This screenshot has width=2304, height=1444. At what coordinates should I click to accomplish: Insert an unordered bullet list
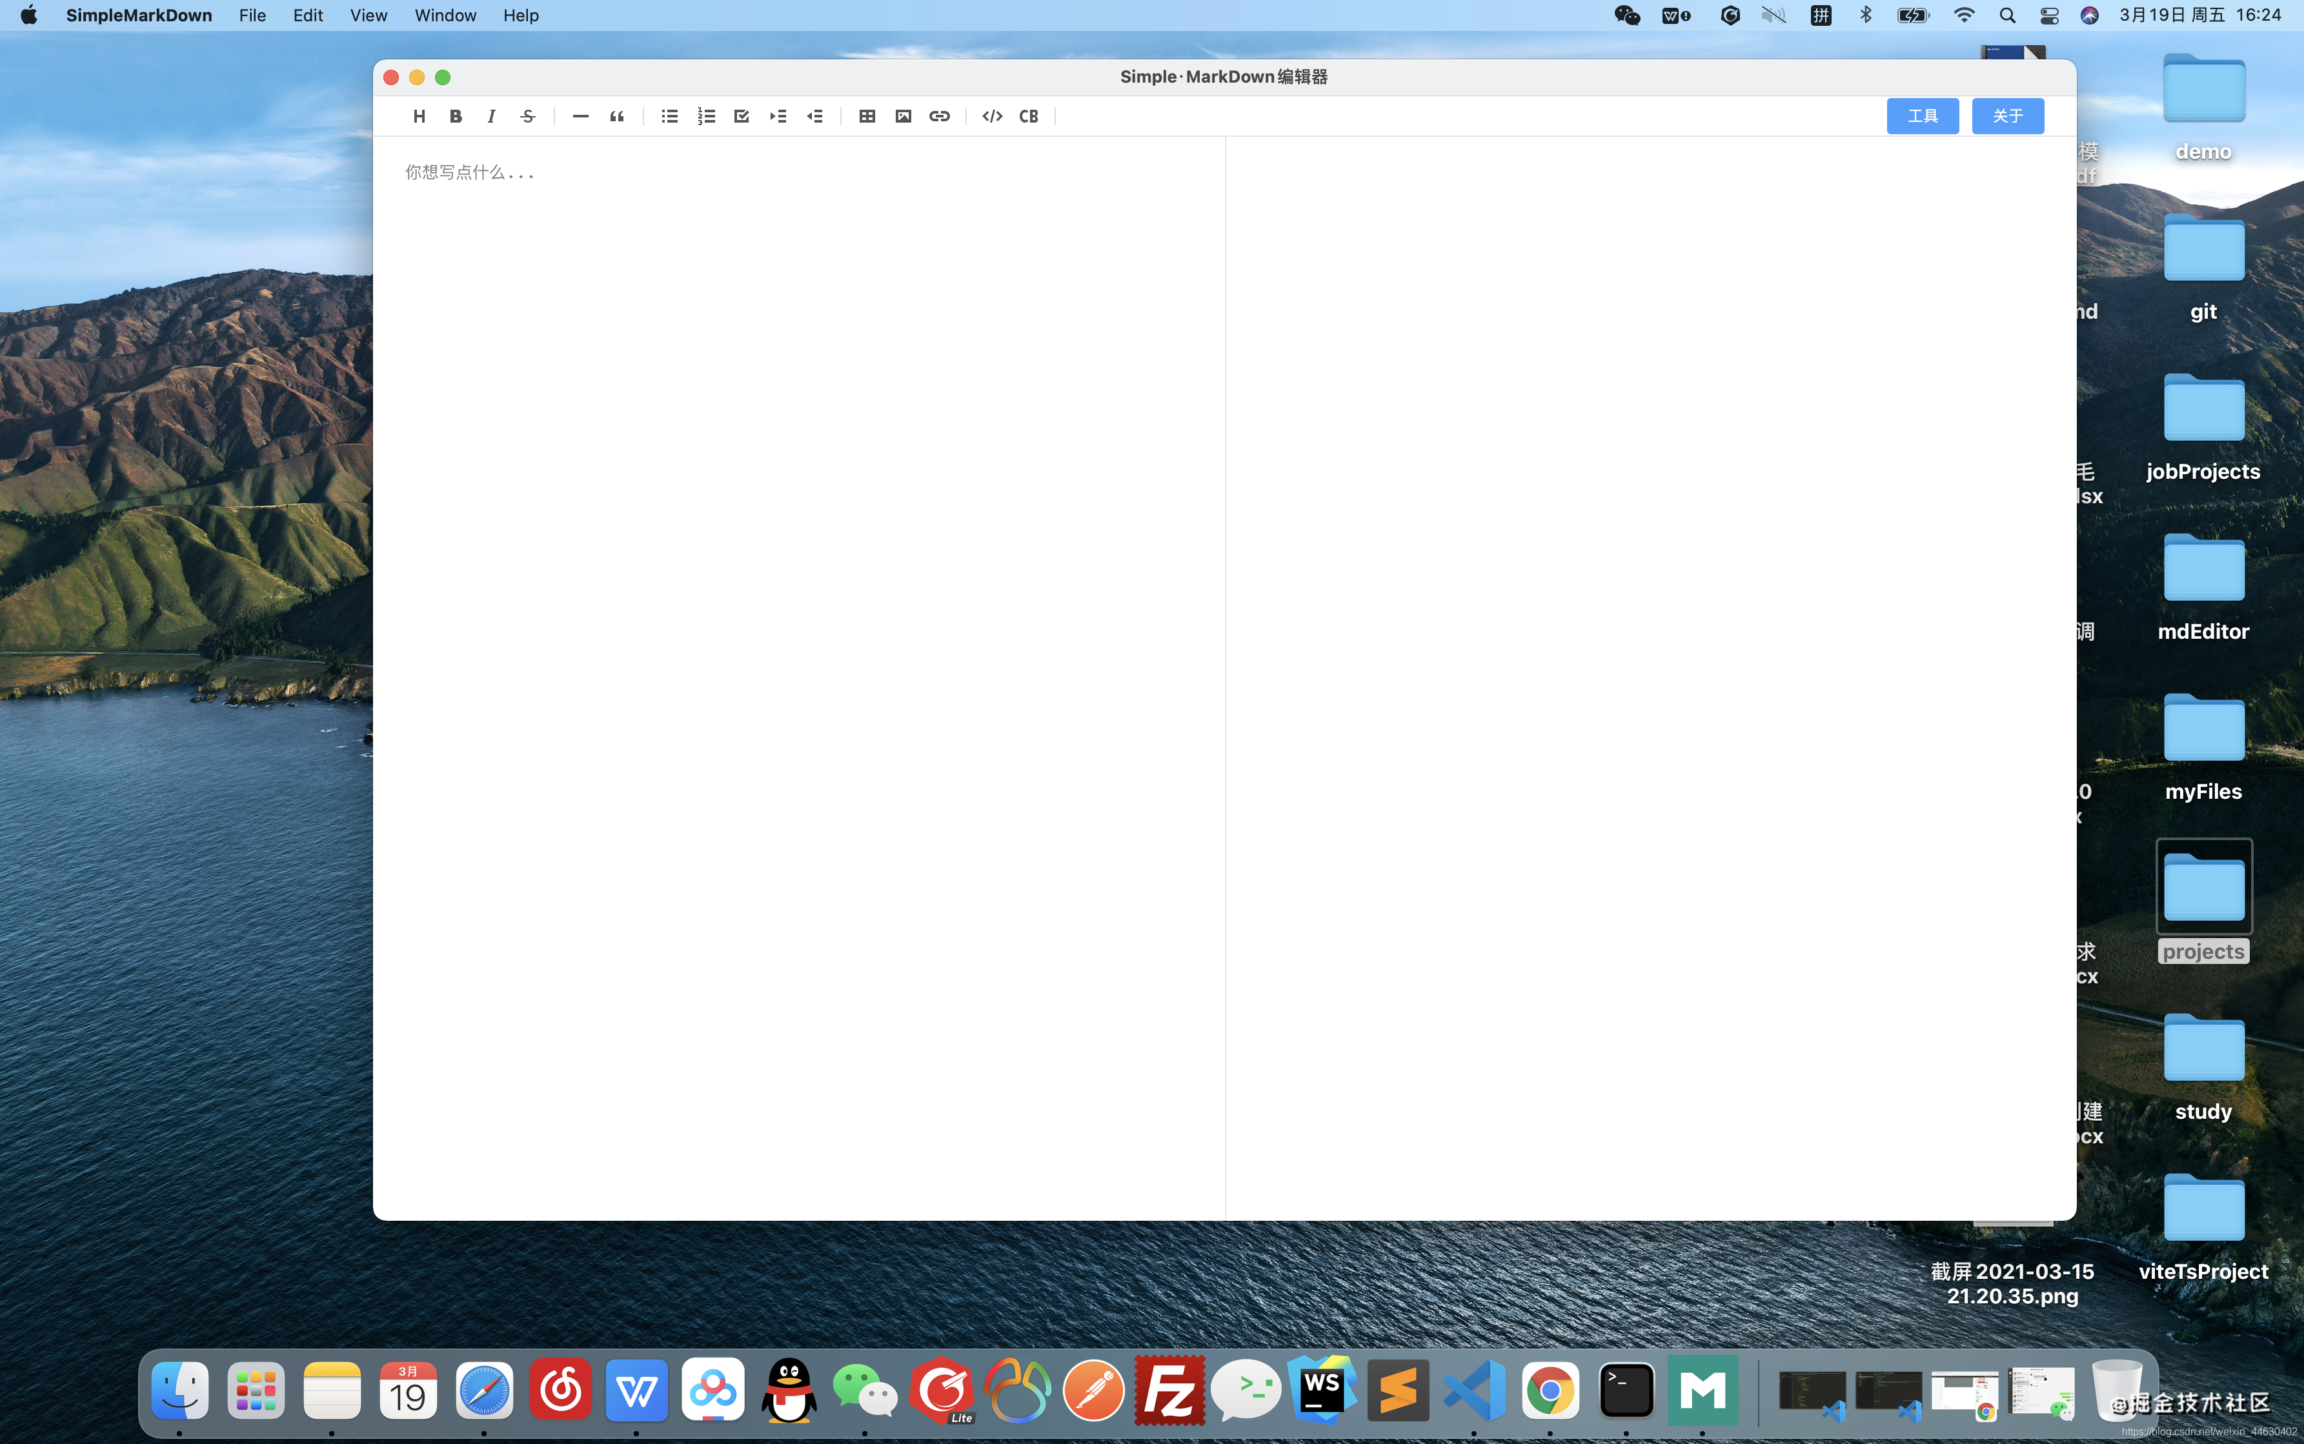tap(670, 117)
